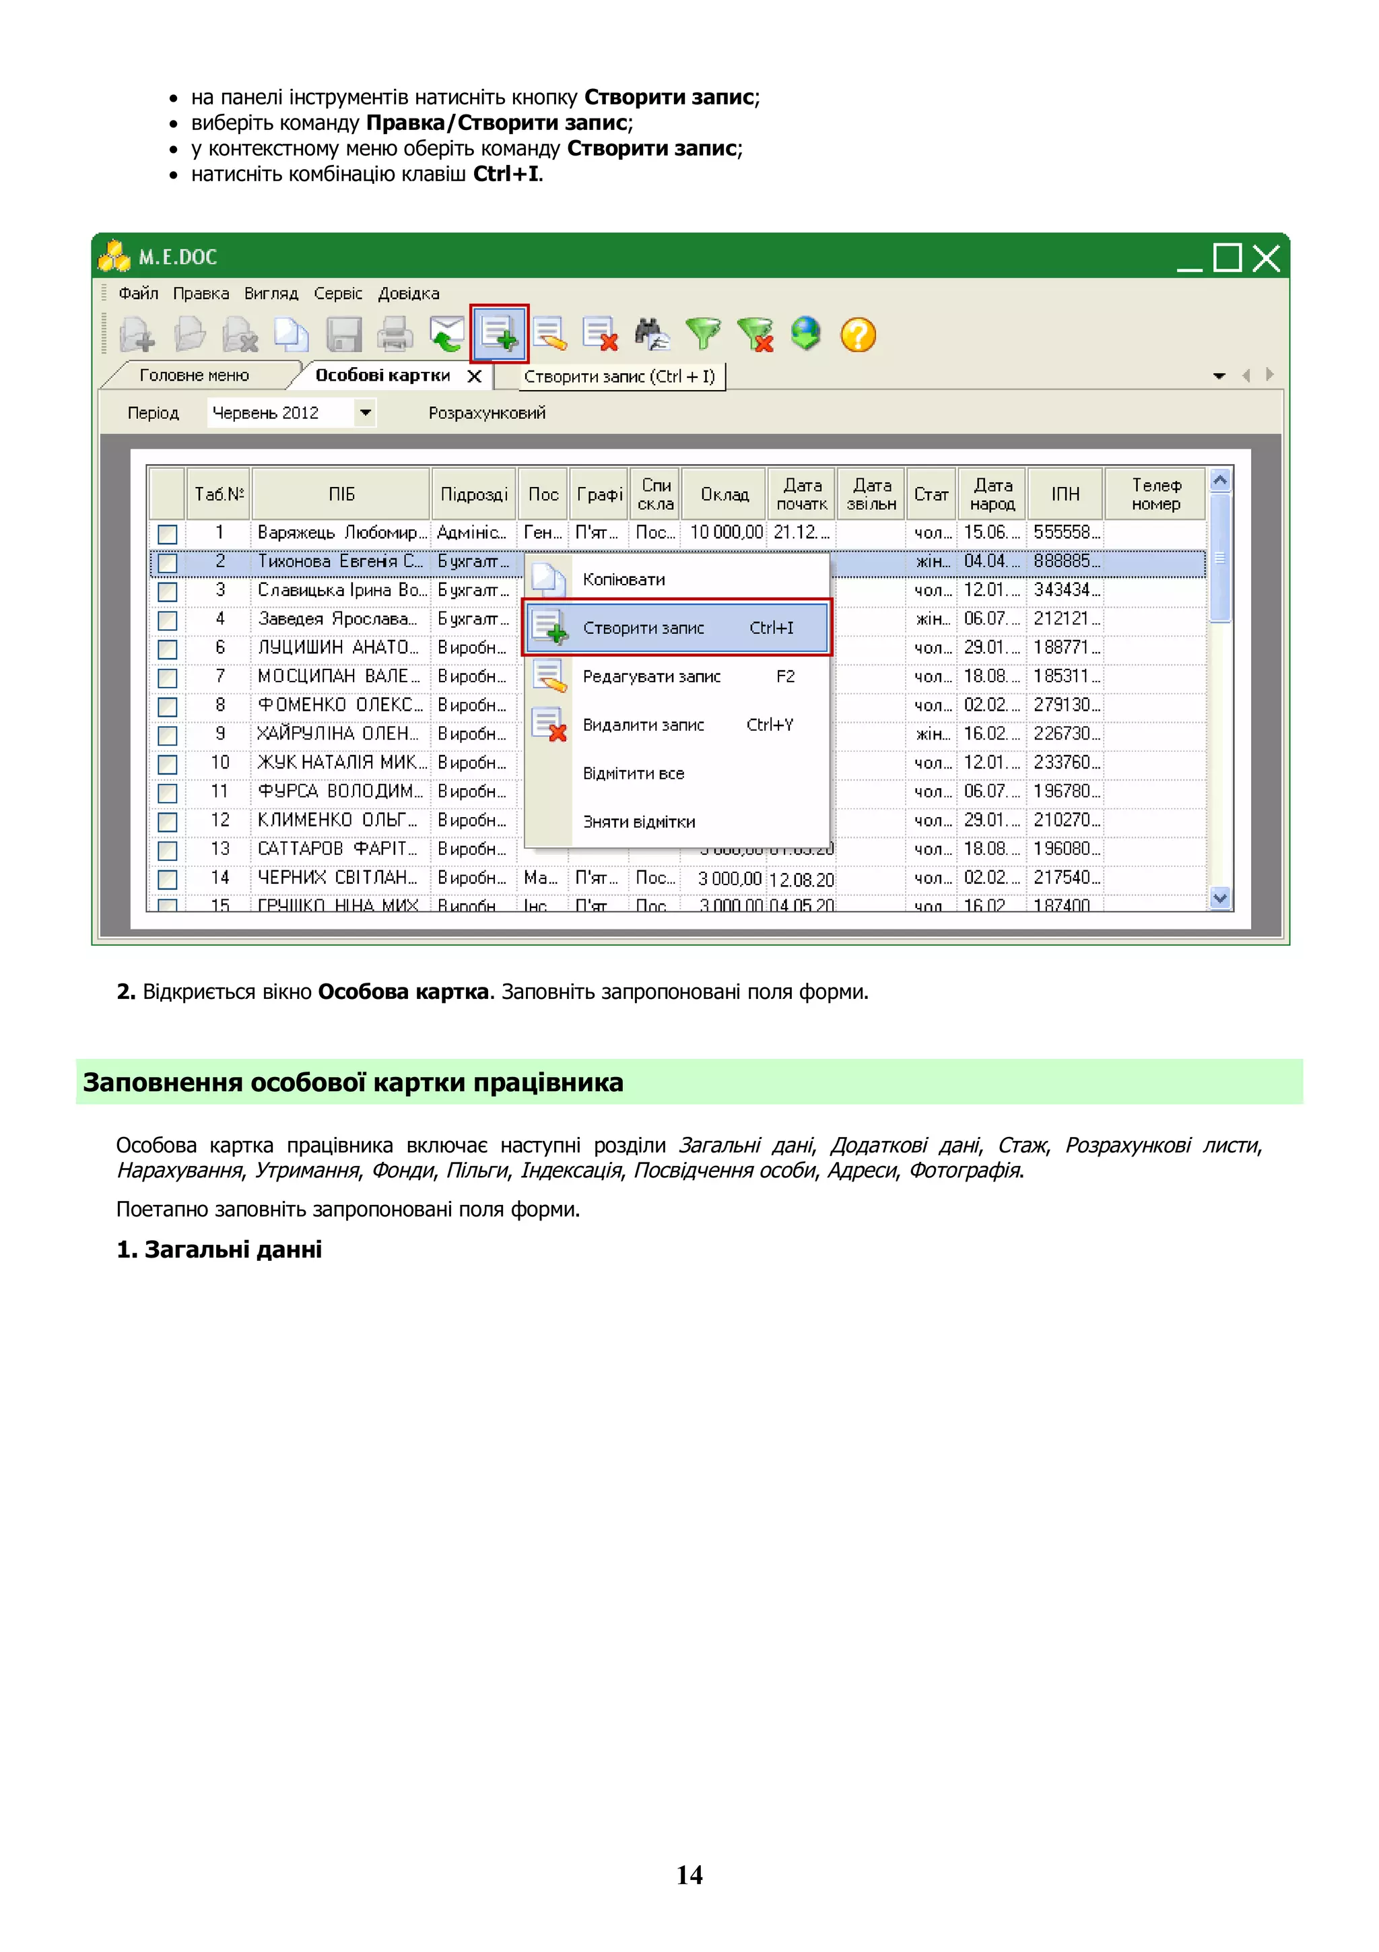Click the Створити запис toolbar icon

click(499, 333)
